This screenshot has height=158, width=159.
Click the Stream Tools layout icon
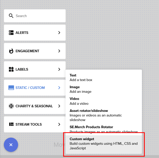11,124
